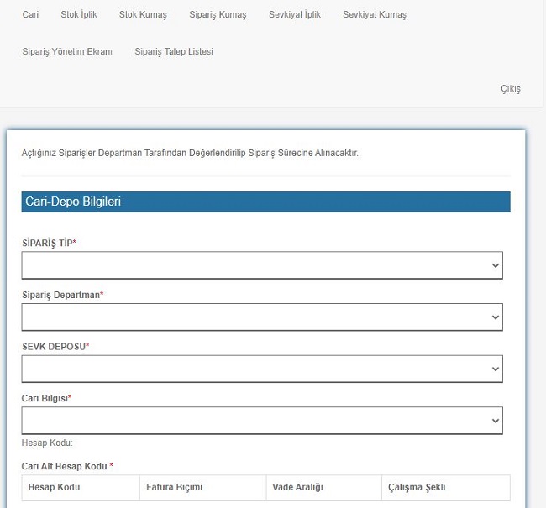Click the Cari Bilgisi chevron arrow
Viewport: 546px width, 508px height.
tap(495, 421)
